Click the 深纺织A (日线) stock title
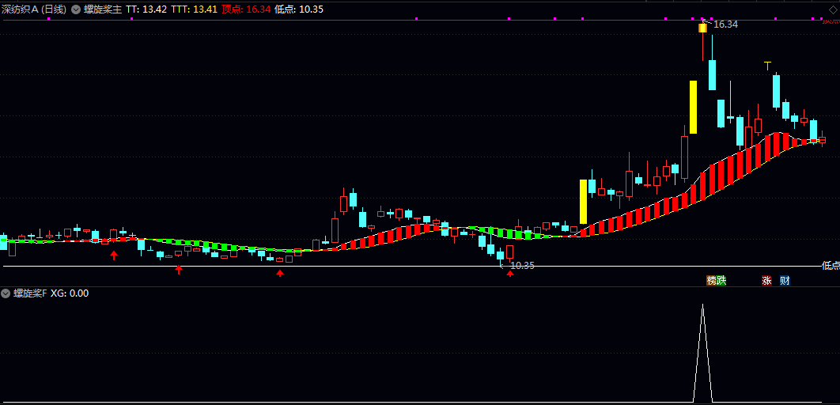 tap(34, 9)
